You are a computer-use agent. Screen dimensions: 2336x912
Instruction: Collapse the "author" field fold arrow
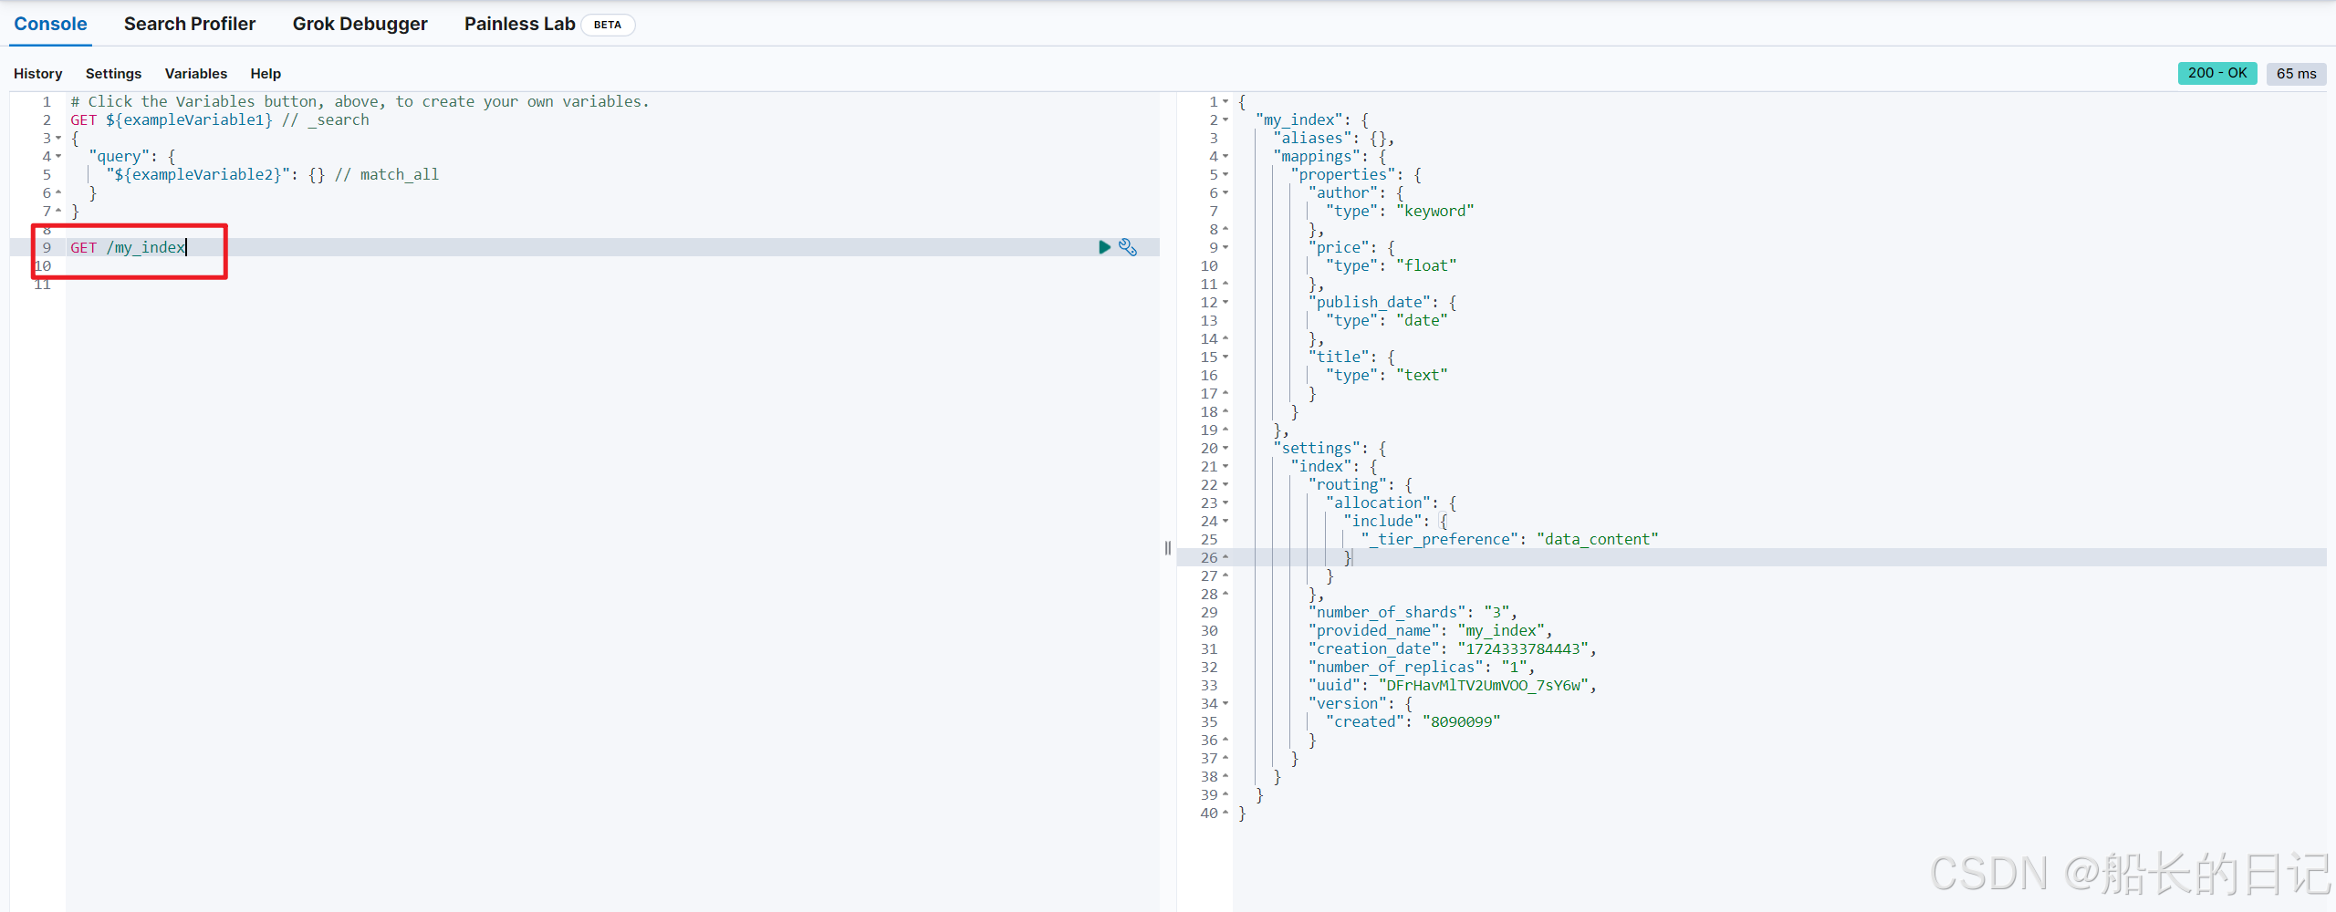[1225, 193]
